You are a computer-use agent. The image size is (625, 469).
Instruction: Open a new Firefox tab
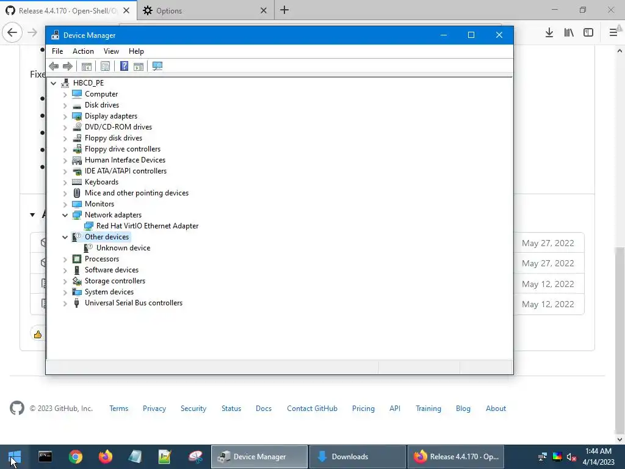point(284,10)
